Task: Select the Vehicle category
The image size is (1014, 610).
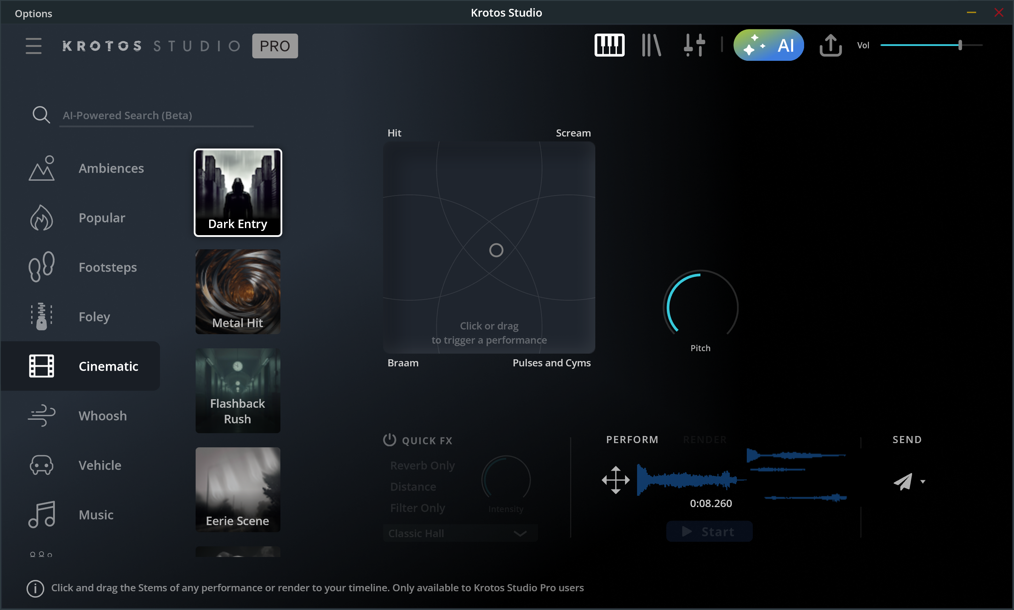Action: [x=80, y=465]
